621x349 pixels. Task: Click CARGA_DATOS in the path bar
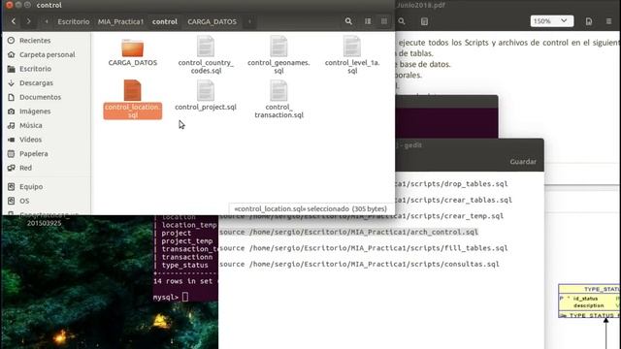[x=212, y=21]
